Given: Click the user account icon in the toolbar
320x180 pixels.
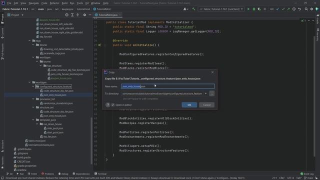Looking at the screenshot, I should pos(185,9).
